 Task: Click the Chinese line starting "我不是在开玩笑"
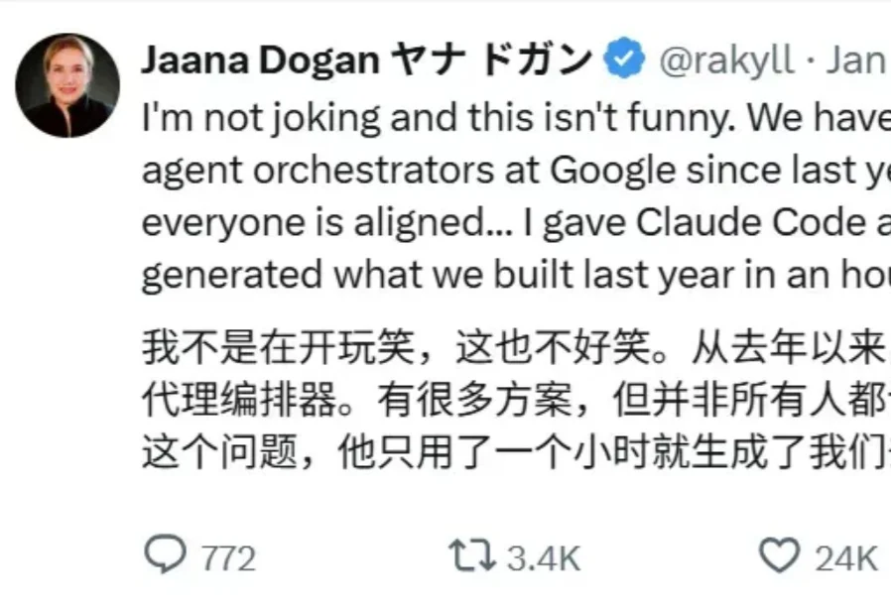pos(516,349)
